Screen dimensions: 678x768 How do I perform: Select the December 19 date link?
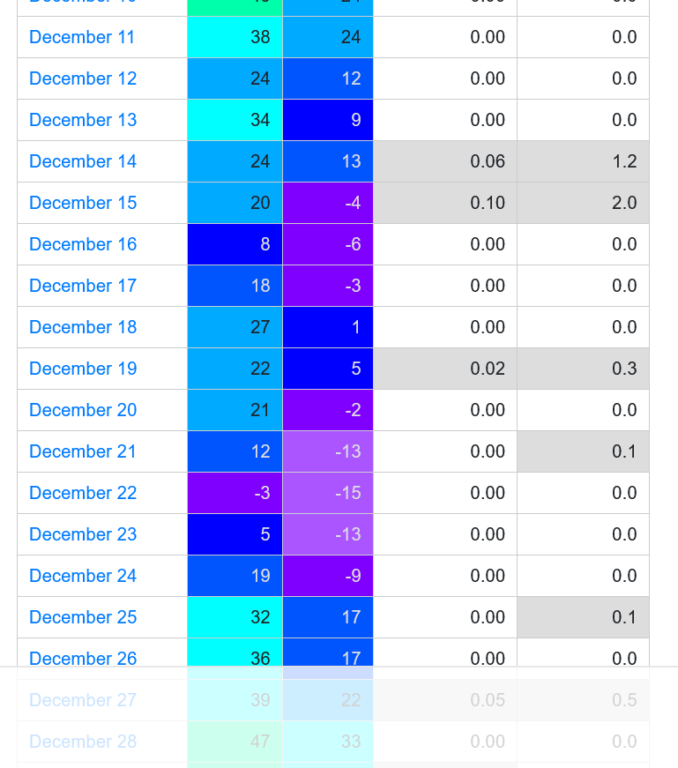pos(83,369)
